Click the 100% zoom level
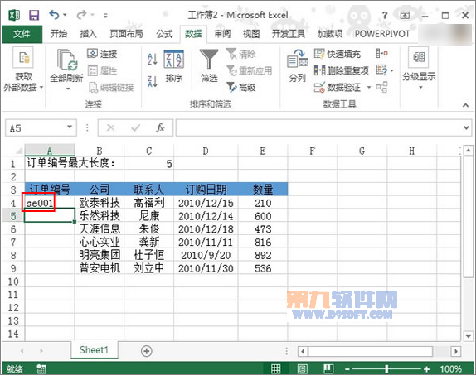 click(x=450, y=369)
